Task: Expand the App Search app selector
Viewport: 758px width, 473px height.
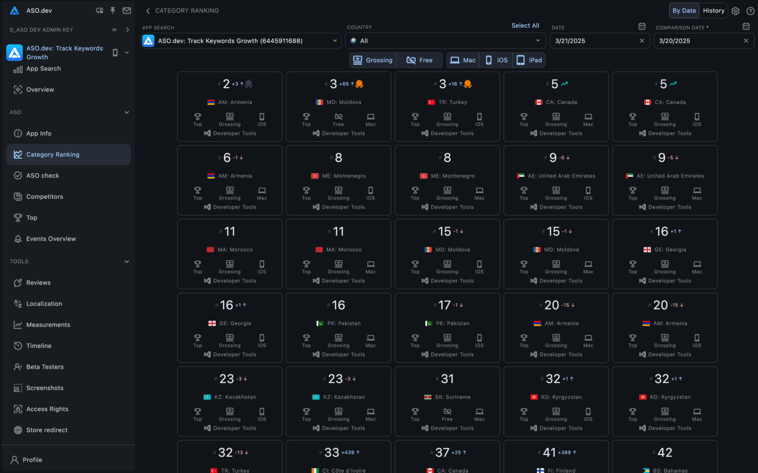Action: coord(334,41)
